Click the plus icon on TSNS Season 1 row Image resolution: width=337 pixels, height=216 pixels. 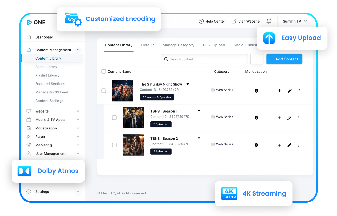pos(279,118)
